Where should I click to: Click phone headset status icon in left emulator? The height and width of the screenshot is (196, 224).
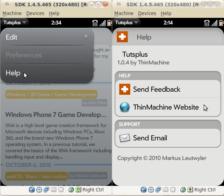pyautogui.click(x=95, y=23)
